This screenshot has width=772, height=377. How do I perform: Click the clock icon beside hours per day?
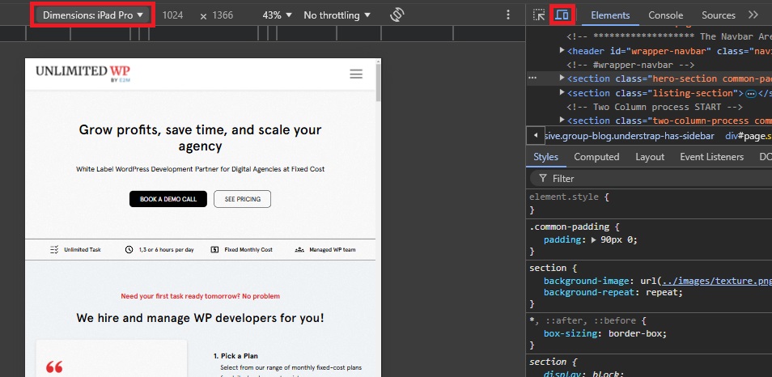(129, 249)
